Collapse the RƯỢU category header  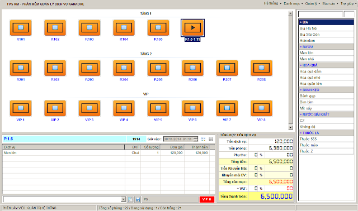(x=326, y=47)
